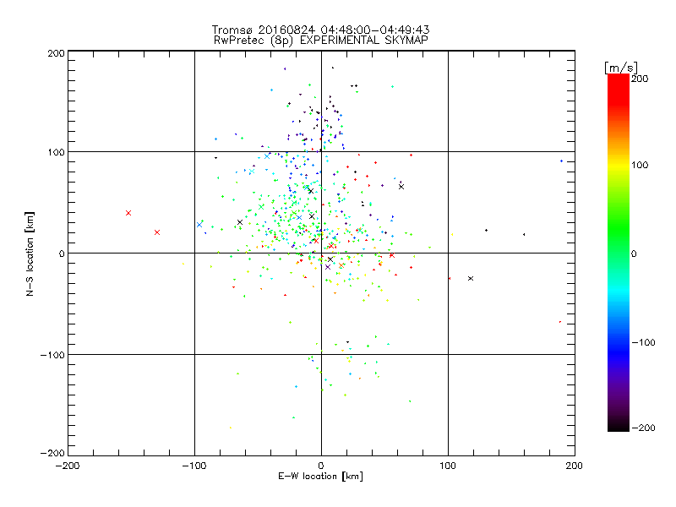
Task: Click the y-axis tick label '200'
Action: click(x=57, y=53)
